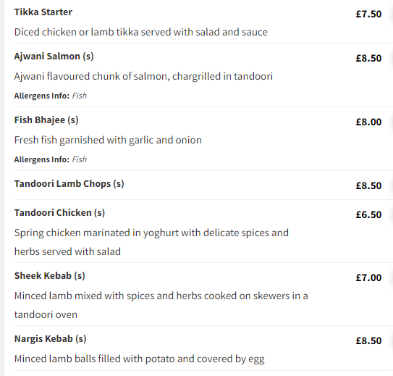This screenshot has height=376, width=393.
Task: Click the £6.50 Tandoori Chicken price
Action: coord(368,214)
